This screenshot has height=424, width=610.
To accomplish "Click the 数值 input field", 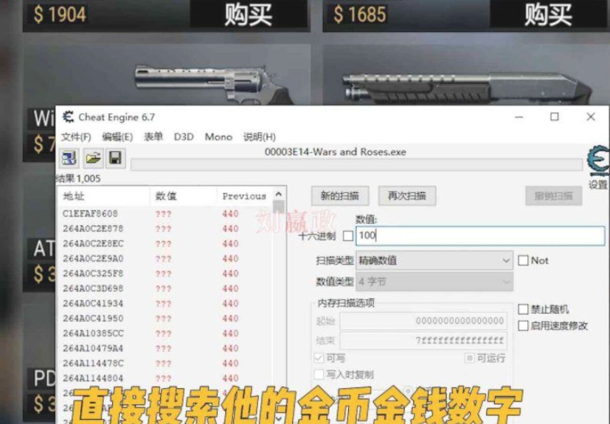I will click(481, 235).
